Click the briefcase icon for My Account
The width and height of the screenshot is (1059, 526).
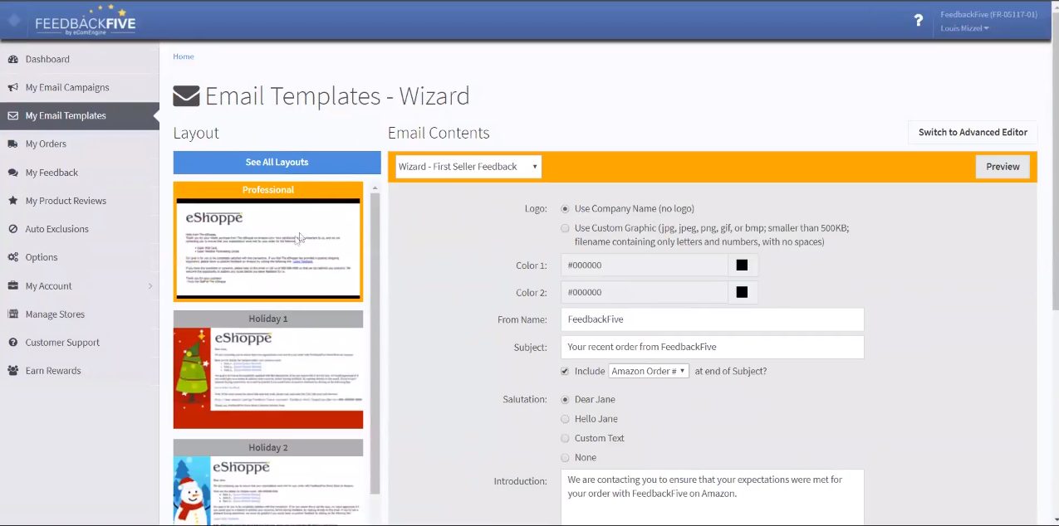[12, 286]
